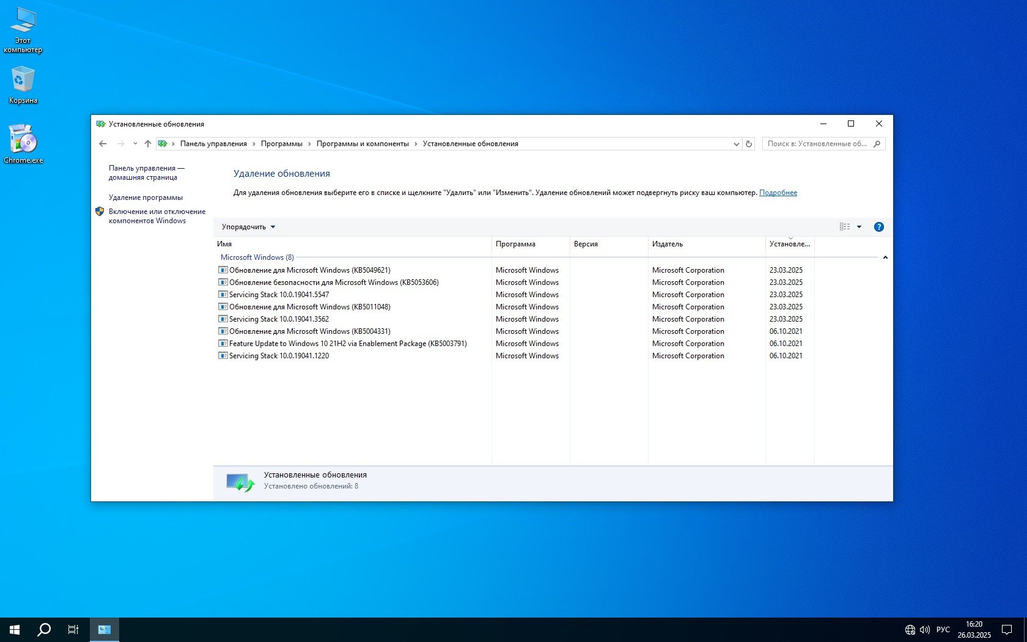Open the Подробнее link
Image resolution: width=1027 pixels, height=642 pixels.
[778, 193]
